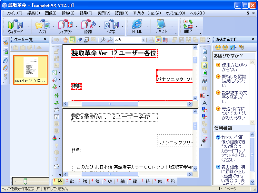The width and height of the screenshot is (258, 193).
Task: Click the green vertical flip arrows icon
Action: coord(56,96)
